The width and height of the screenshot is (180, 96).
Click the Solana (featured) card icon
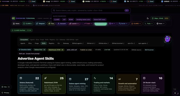(x=21, y=78)
